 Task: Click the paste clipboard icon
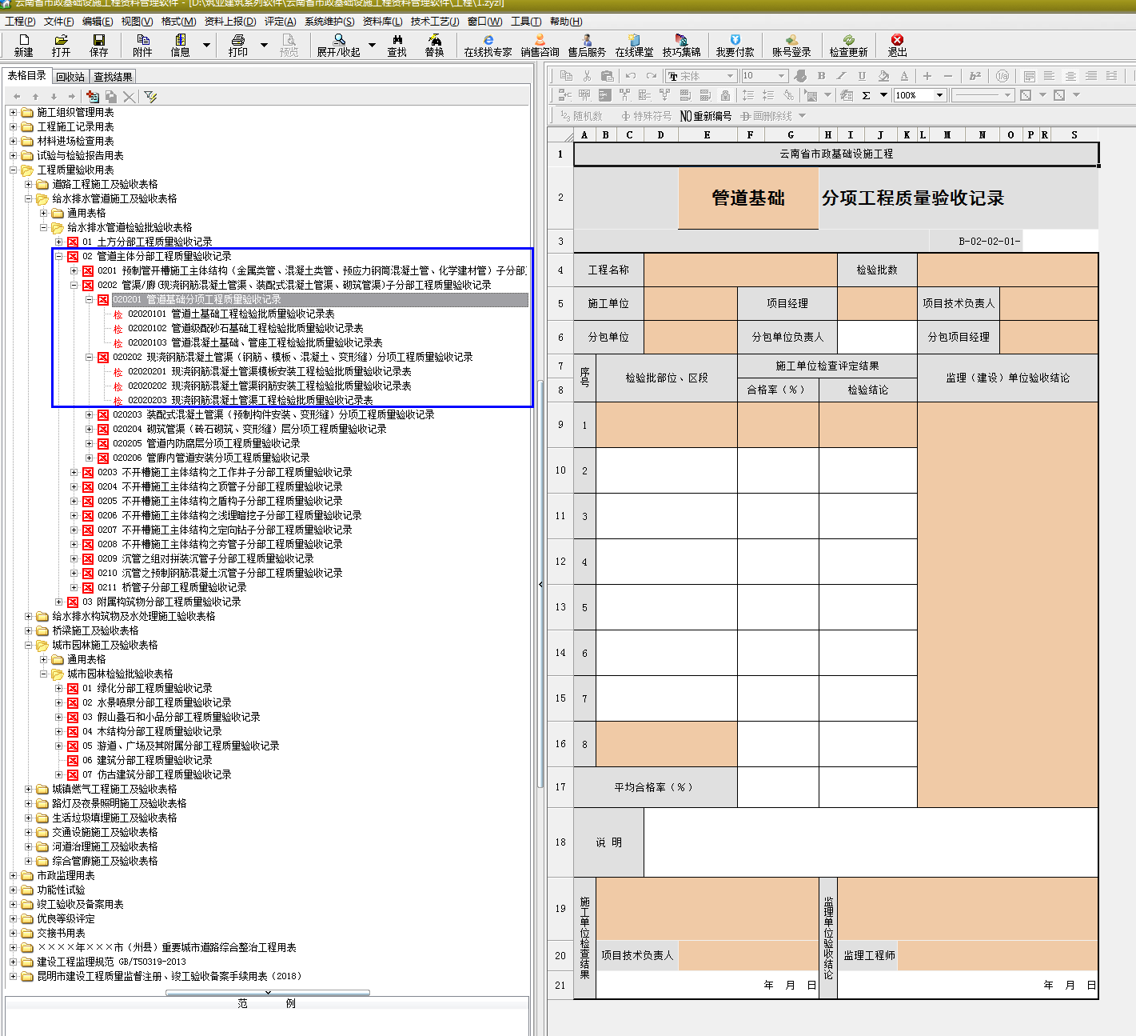click(607, 76)
